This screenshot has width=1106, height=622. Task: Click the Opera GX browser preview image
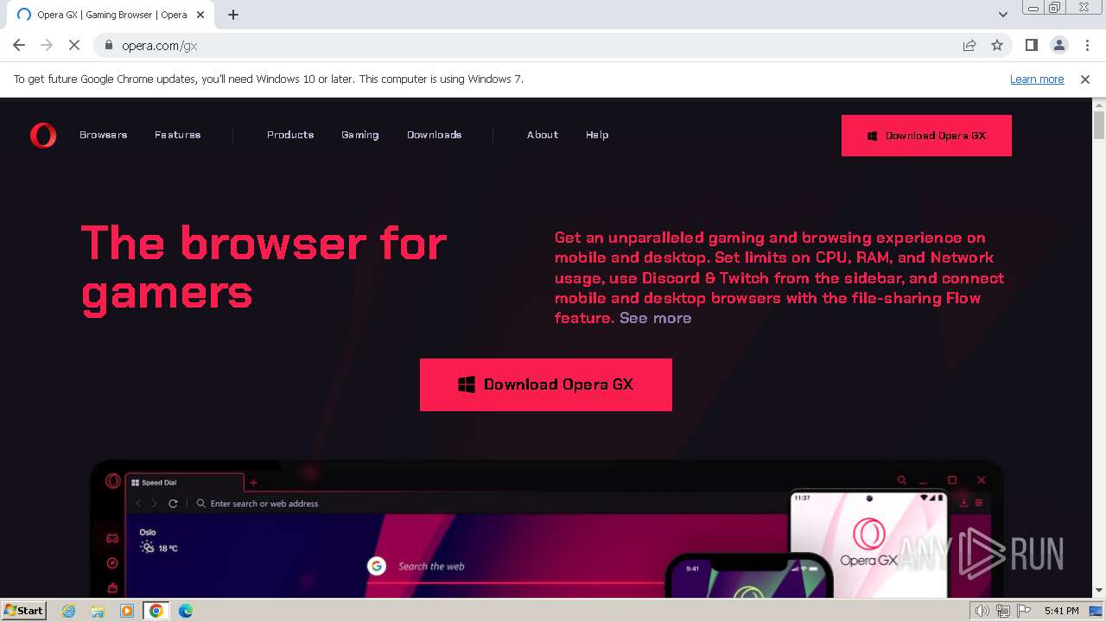[x=547, y=529]
